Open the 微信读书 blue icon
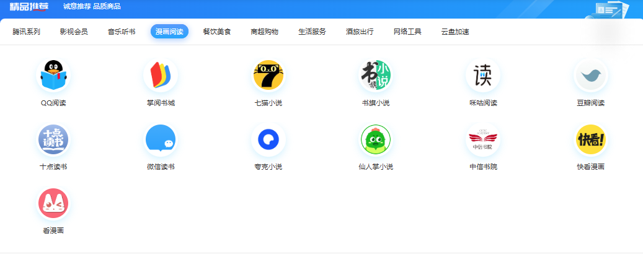 click(160, 140)
